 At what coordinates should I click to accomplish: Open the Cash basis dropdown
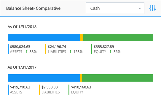click(115, 8)
